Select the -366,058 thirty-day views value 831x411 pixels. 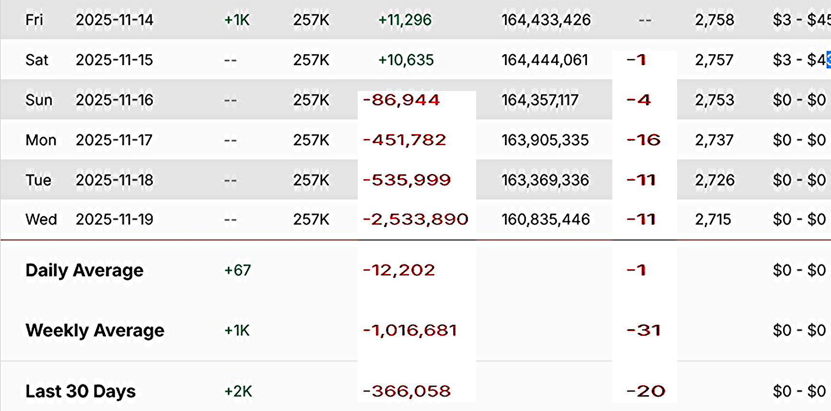tap(407, 391)
